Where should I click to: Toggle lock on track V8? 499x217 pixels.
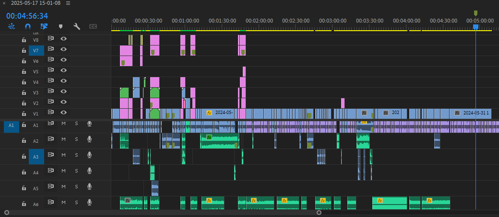point(24,40)
